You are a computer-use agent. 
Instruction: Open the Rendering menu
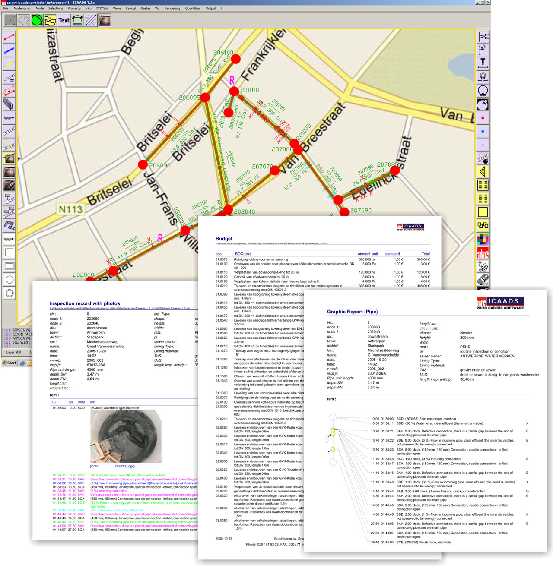click(172, 8)
